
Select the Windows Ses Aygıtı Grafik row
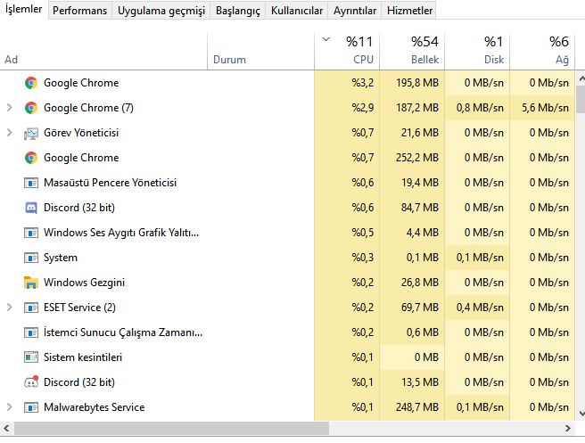point(120,233)
